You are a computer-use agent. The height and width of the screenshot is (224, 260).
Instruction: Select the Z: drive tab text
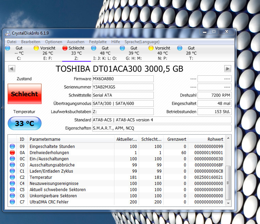click(76, 59)
